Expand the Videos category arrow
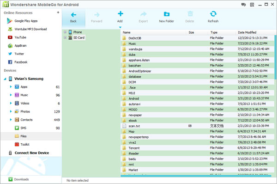Screen dimensions: 277x184 11,103
